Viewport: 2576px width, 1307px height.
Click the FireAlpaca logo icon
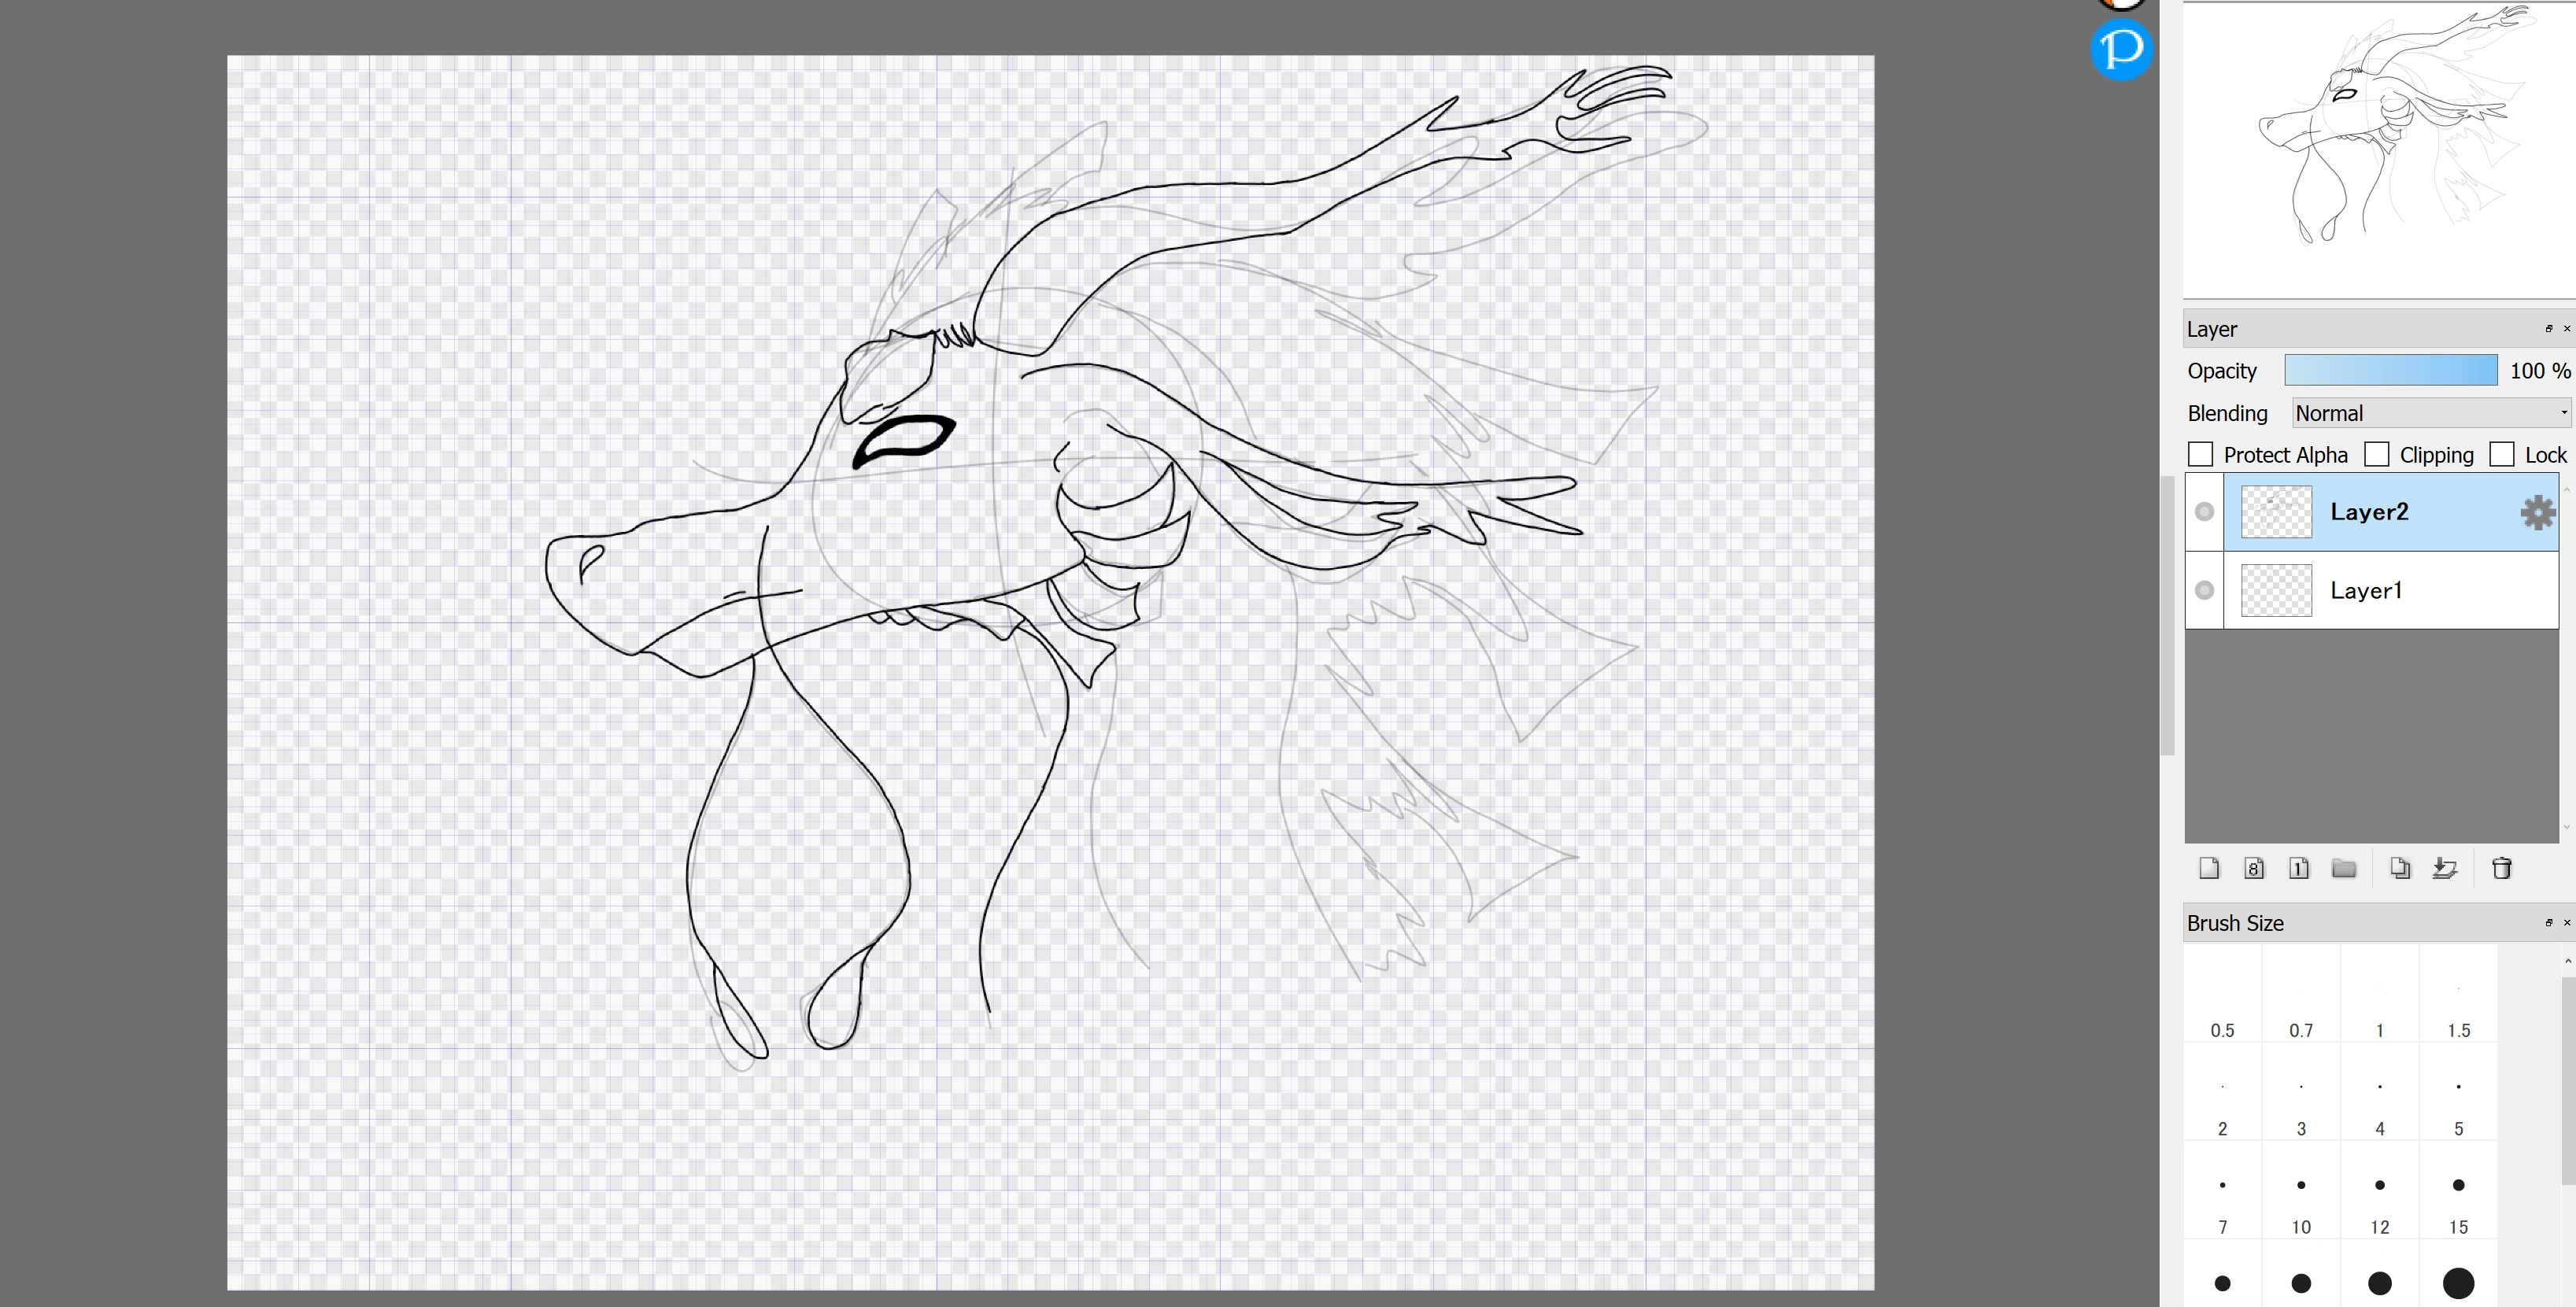tap(2122, 49)
